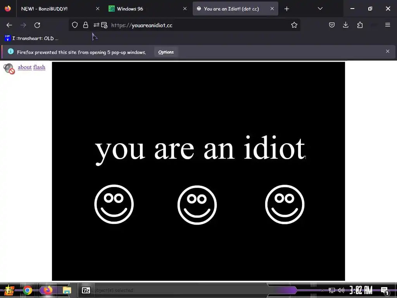Open the tracking protection shield icon

tap(75, 25)
